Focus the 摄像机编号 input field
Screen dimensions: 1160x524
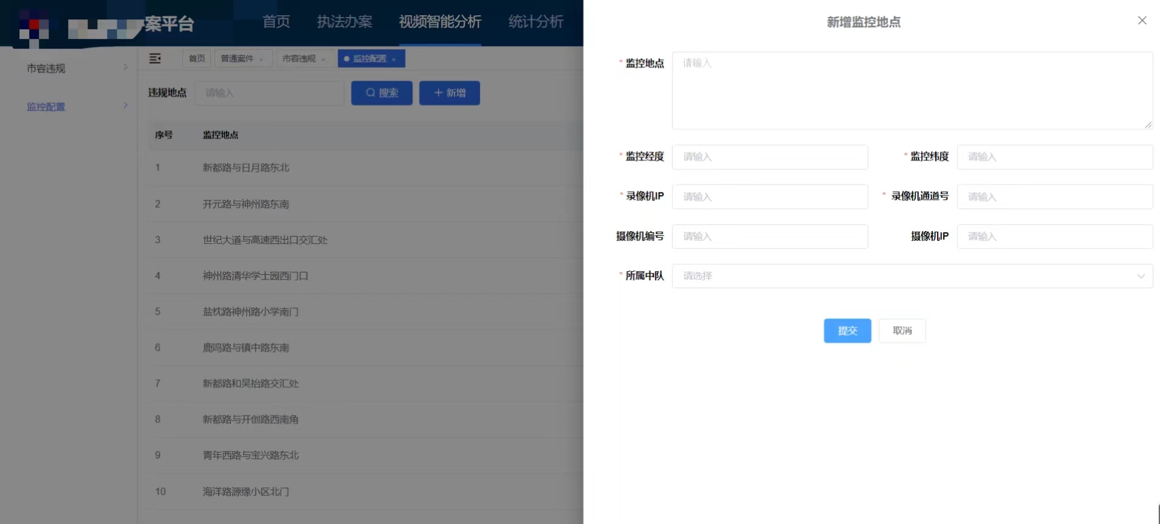[x=770, y=236]
